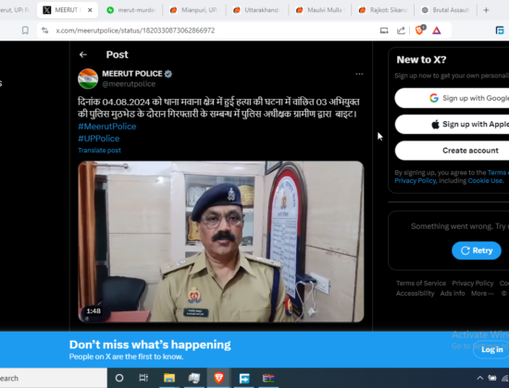Sign up with Google button
Viewport: 509px width, 388px height.
pyautogui.click(x=452, y=98)
